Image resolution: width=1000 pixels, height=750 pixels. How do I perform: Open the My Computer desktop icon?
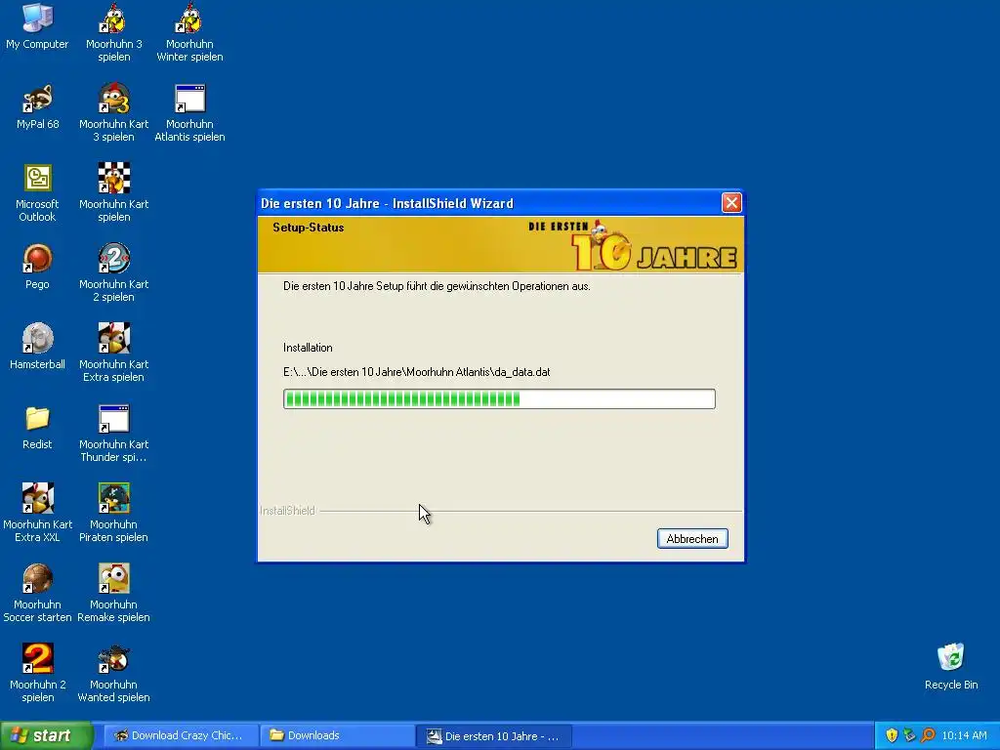pyautogui.click(x=37, y=26)
